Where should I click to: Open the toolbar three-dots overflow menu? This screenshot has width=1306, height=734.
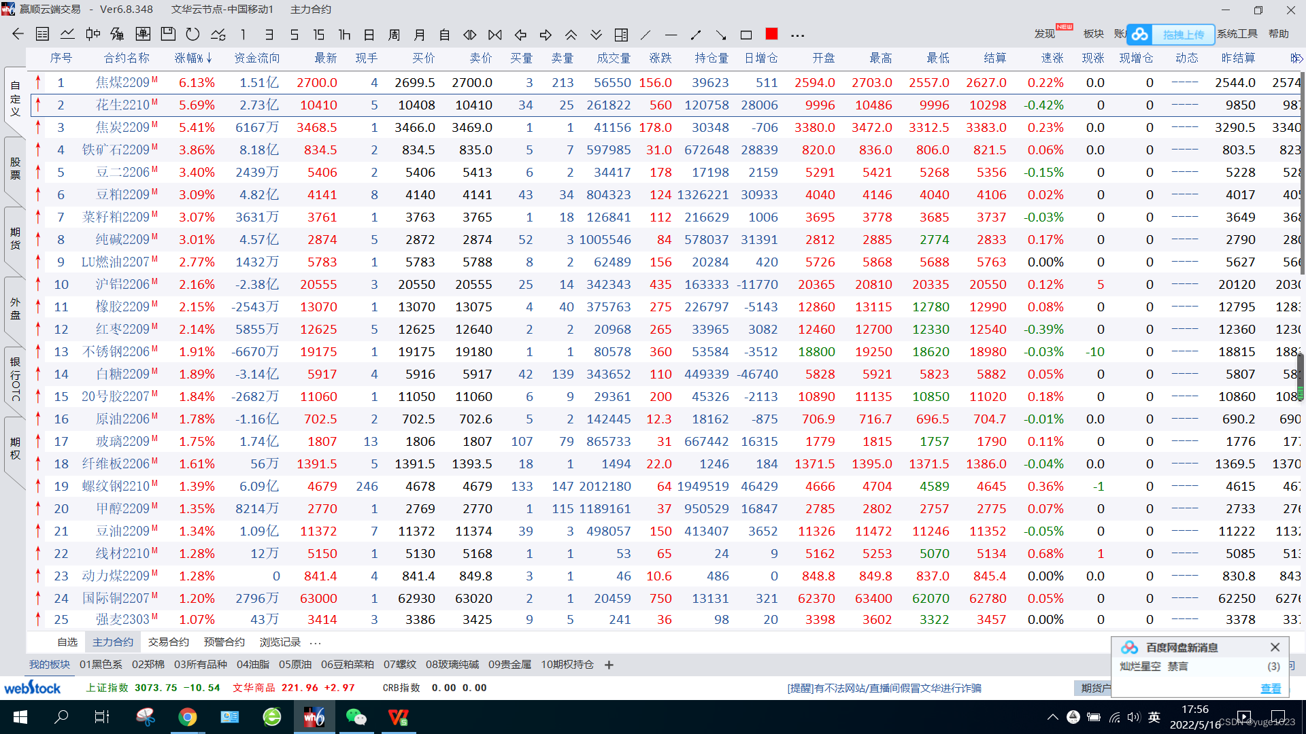[798, 35]
